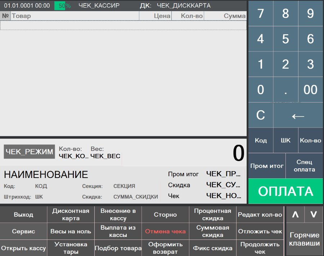Viewport: 324px width, 256px height.
Task: Select Код input mode
Action: click(x=261, y=140)
